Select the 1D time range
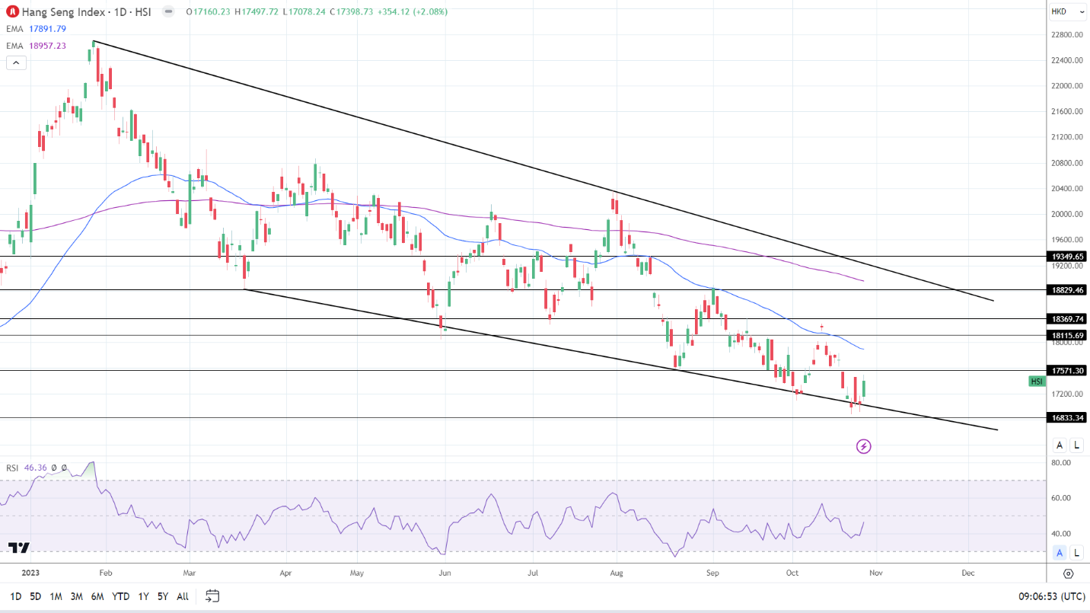Viewport: 1090px width, 613px height. pos(15,596)
